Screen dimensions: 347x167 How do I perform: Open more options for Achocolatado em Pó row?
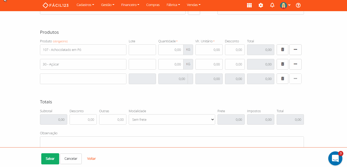click(295, 50)
